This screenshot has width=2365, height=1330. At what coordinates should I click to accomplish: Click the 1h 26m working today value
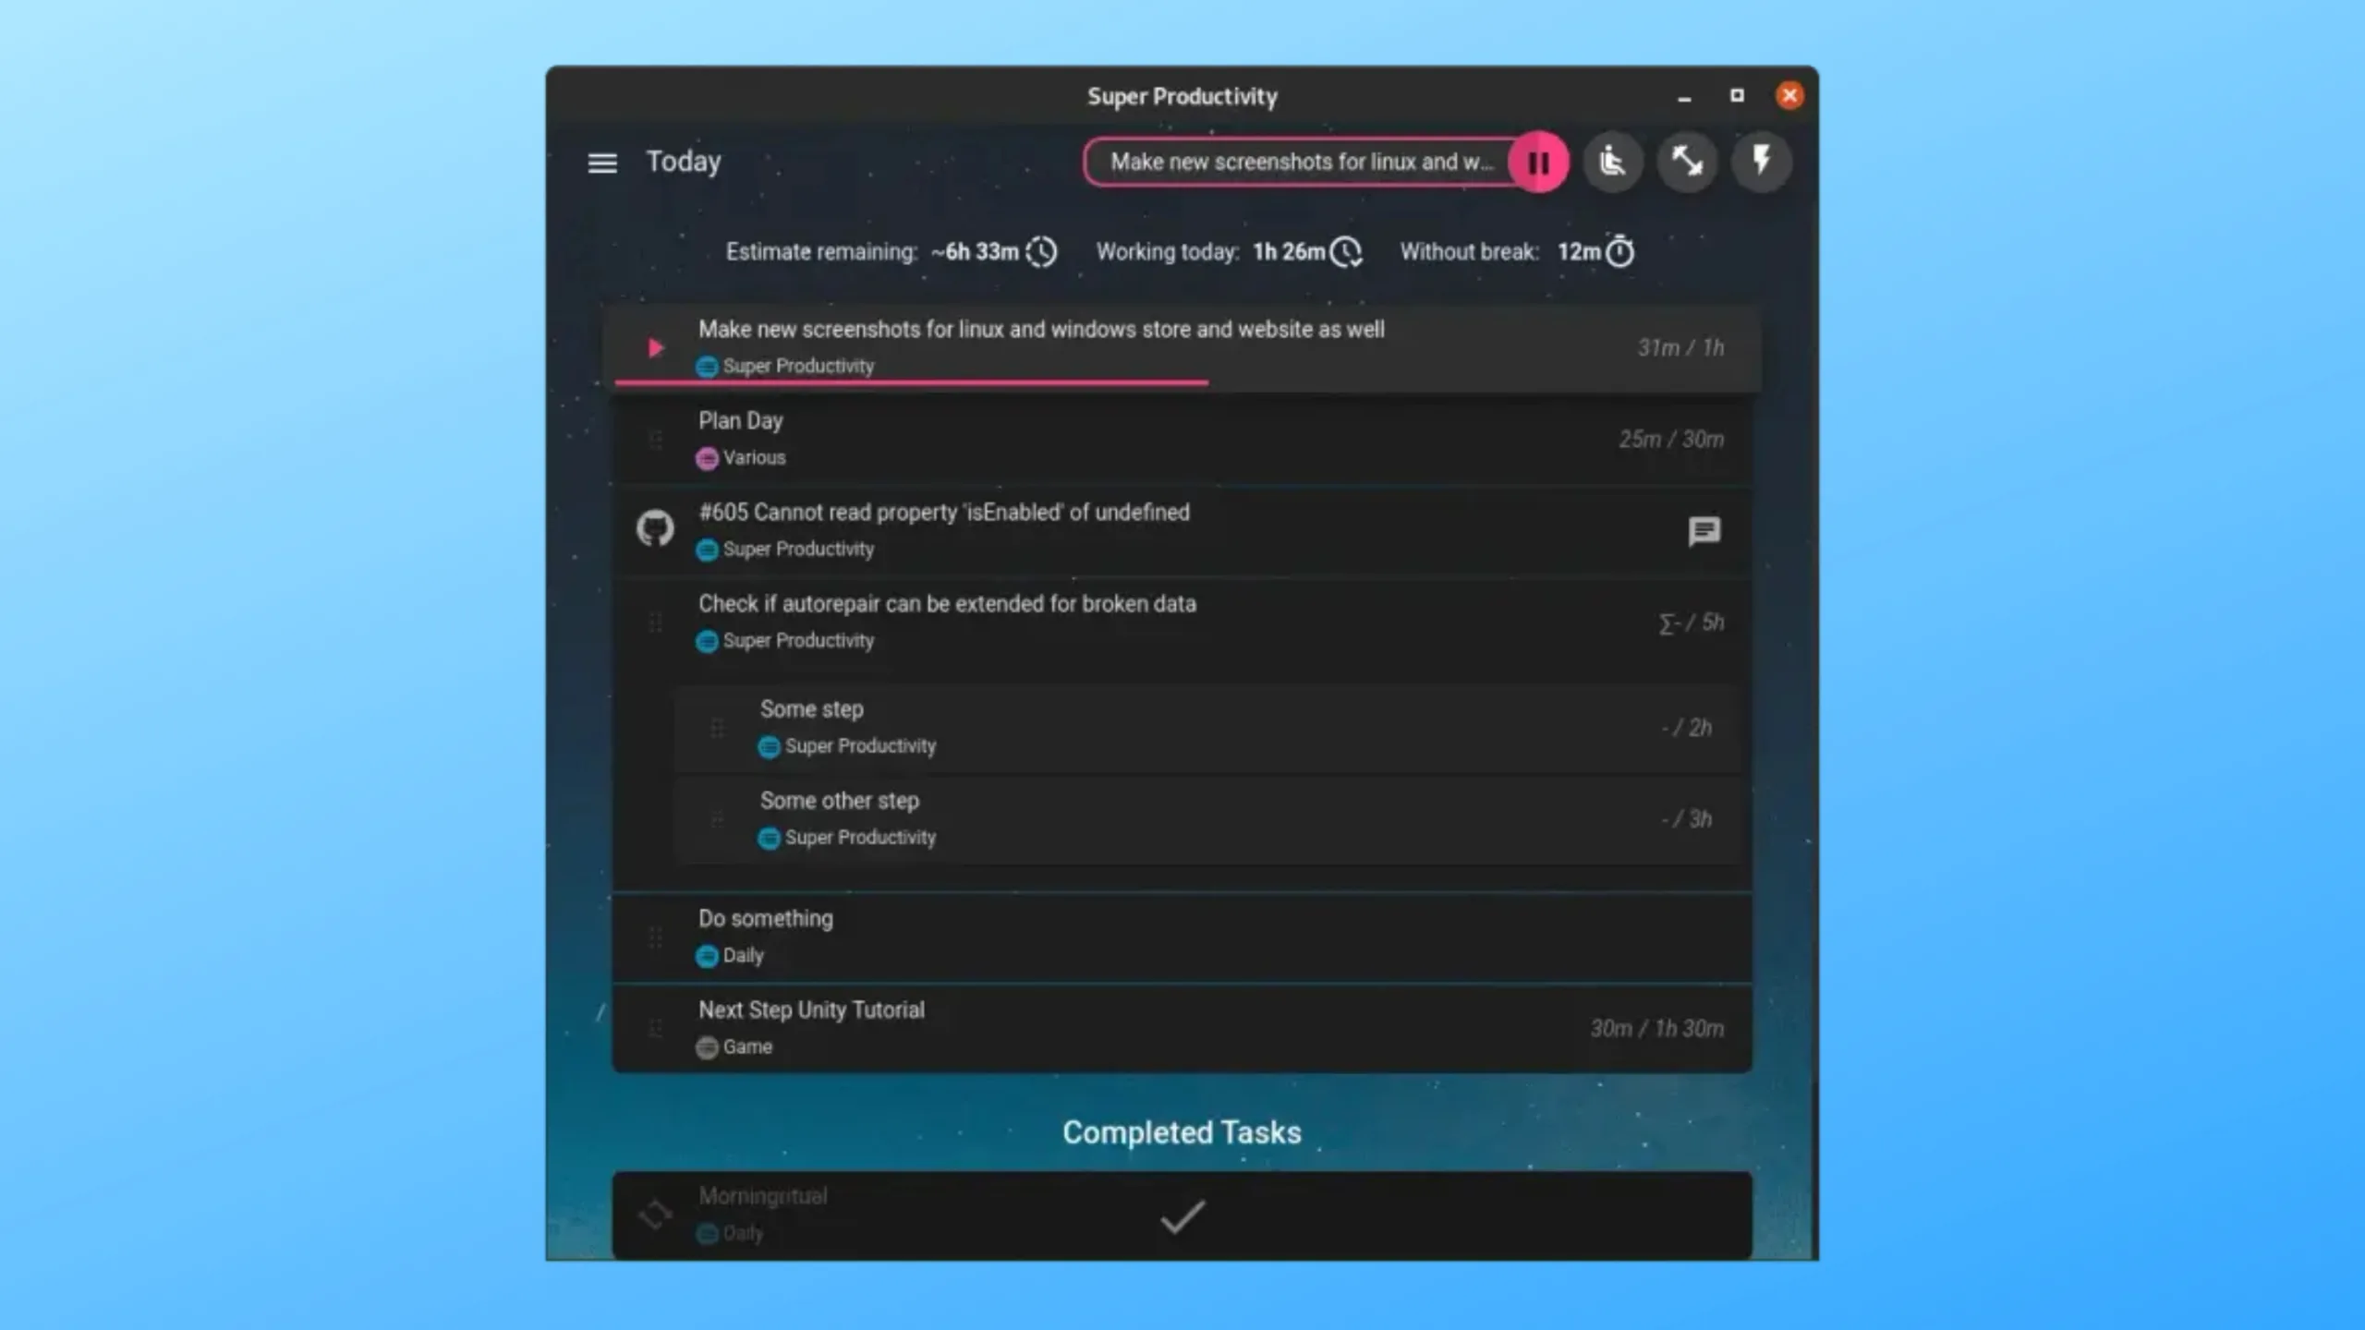1289,252
